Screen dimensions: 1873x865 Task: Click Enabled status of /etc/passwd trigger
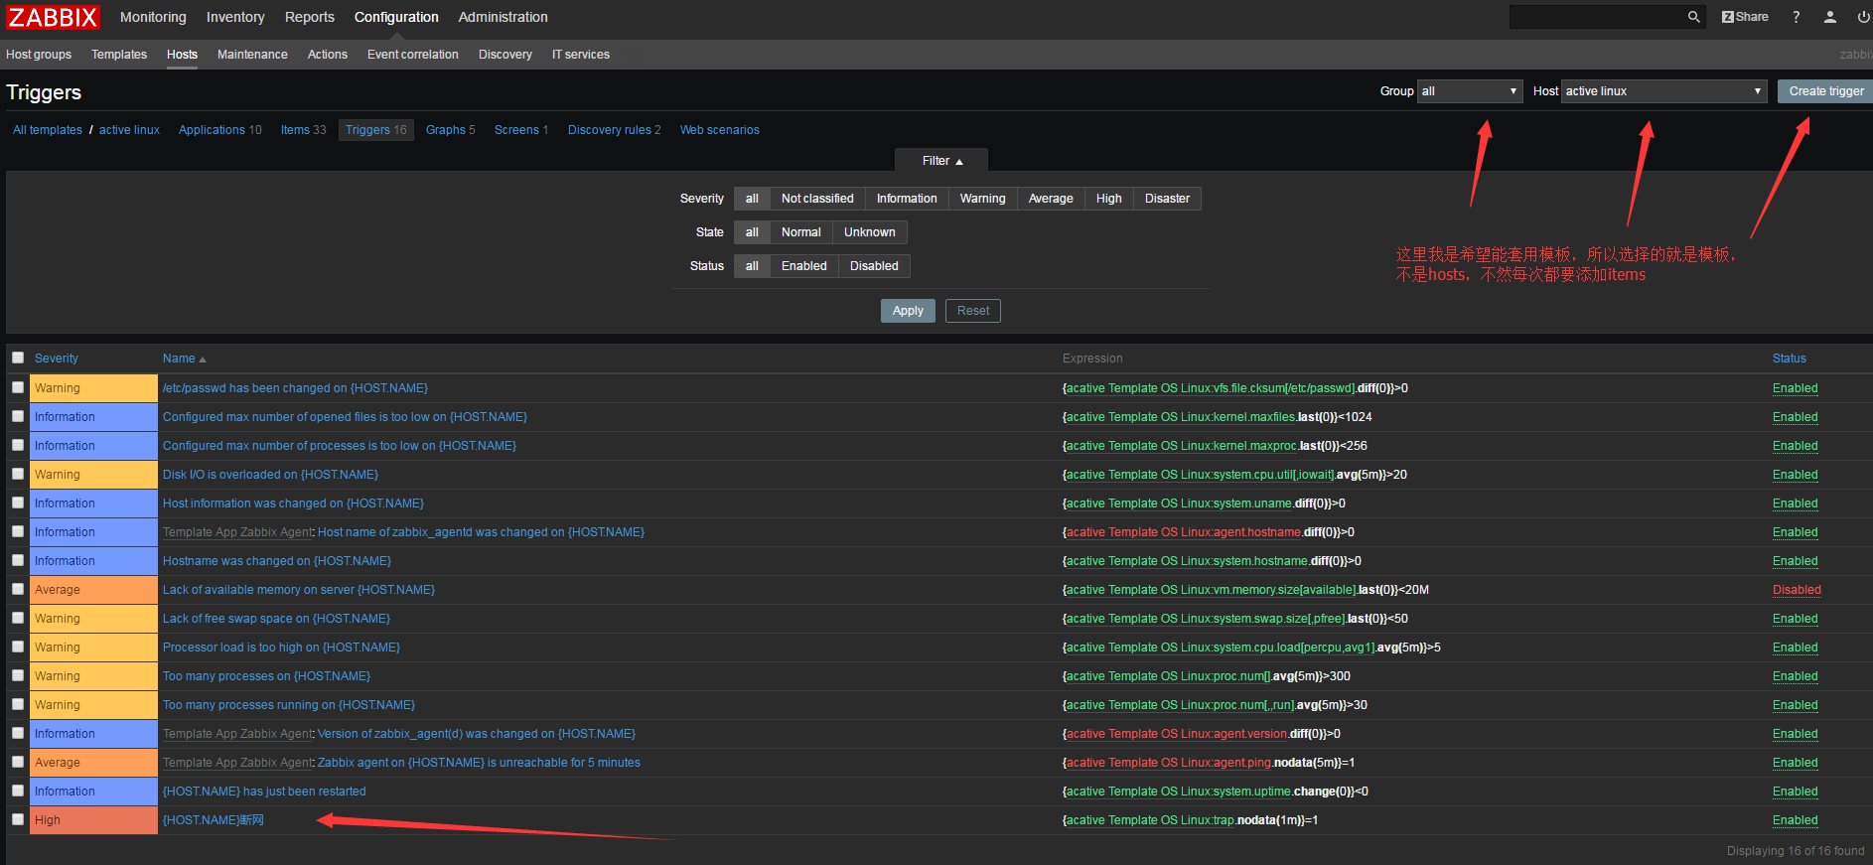click(x=1796, y=388)
